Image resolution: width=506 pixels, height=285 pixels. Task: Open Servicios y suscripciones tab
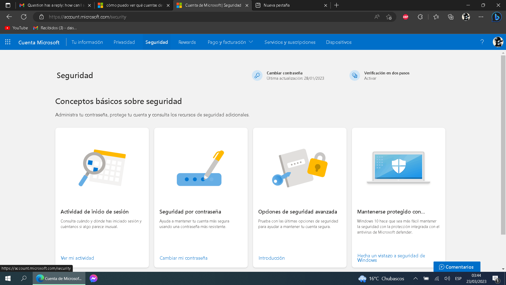click(290, 42)
